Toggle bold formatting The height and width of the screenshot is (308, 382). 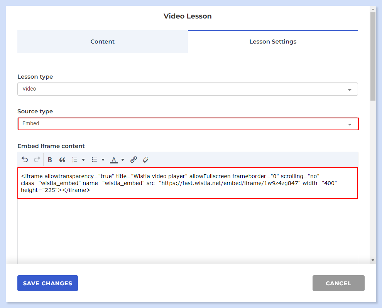click(x=50, y=160)
